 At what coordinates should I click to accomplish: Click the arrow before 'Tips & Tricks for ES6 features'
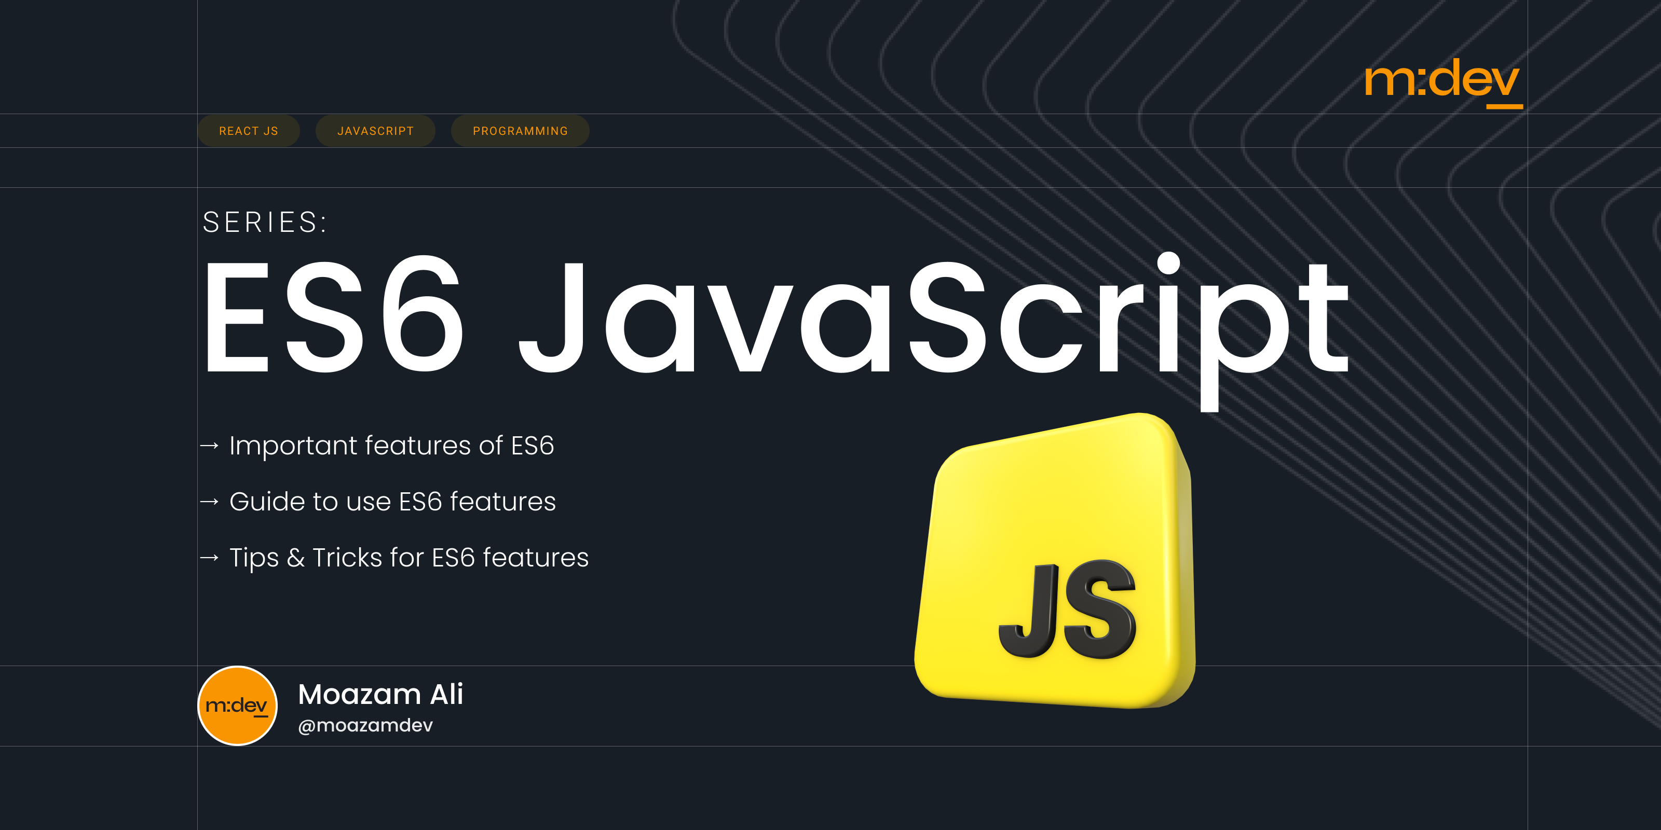(x=210, y=558)
